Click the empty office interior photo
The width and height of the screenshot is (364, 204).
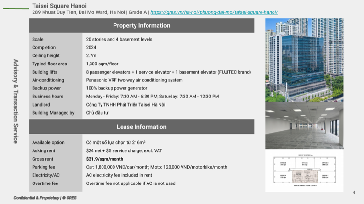(304, 126)
